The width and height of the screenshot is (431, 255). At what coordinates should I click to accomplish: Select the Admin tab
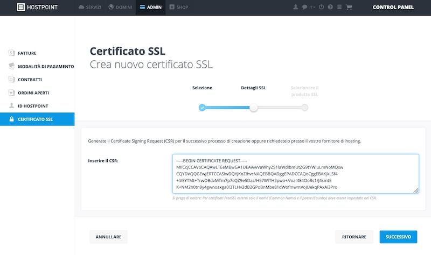pyautogui.click(x=151, y=7)
